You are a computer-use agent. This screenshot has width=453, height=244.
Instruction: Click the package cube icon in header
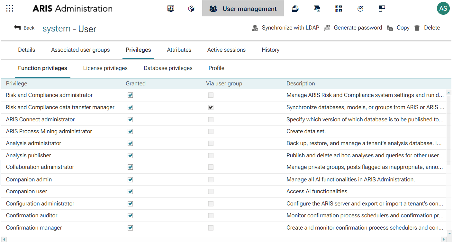tap(191, 9)
